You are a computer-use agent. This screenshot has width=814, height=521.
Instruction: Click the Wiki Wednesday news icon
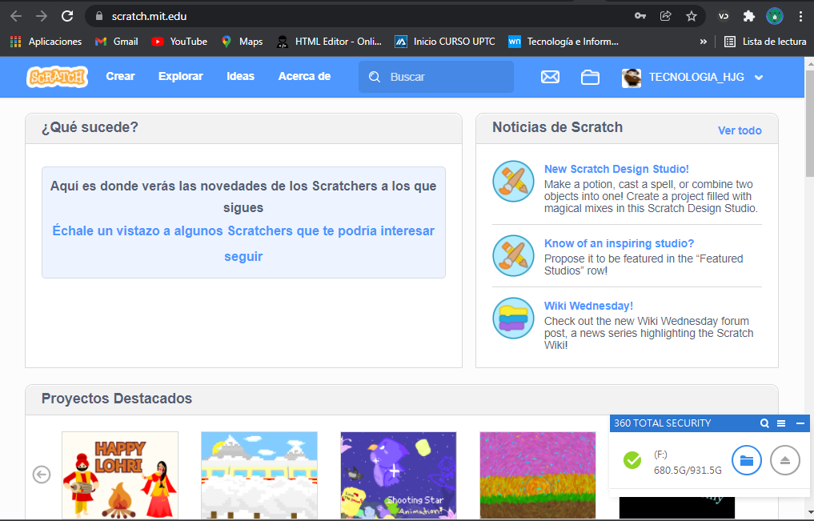coord(513,318)
